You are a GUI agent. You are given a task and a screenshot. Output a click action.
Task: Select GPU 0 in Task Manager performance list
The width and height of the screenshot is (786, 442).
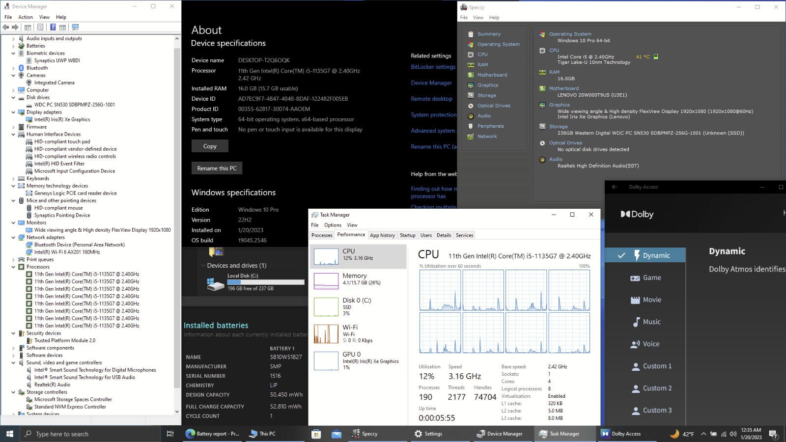[x=358, y=361]
